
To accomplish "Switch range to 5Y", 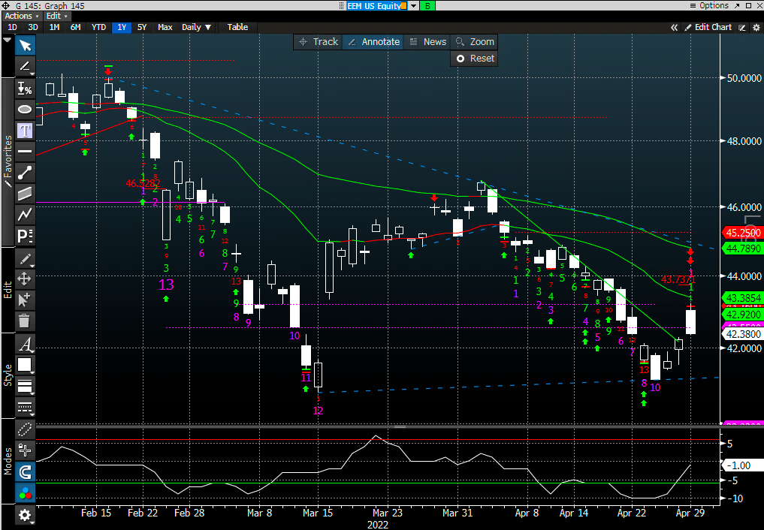I will click(x=142, y=27).
